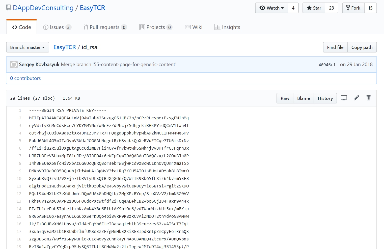Open the Code tab

[x=21, y=27]
